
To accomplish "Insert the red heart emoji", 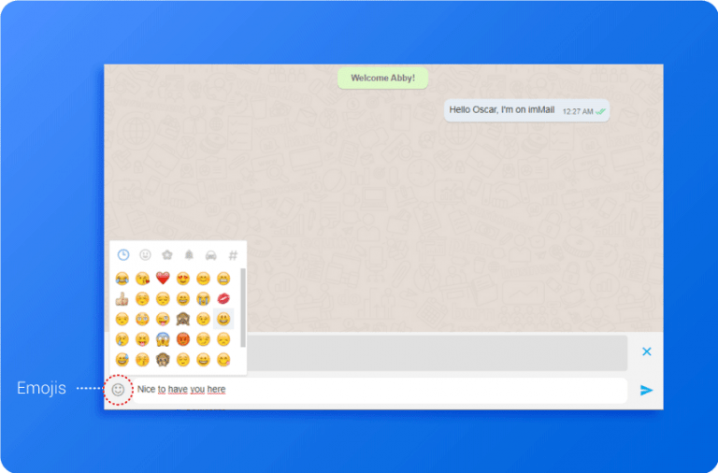I will pos(163,278).
